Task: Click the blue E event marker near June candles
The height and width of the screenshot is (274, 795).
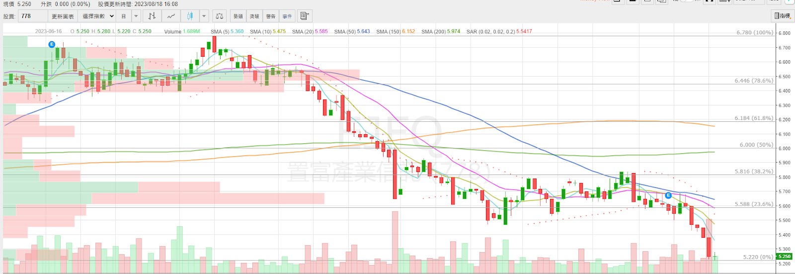Action: point(52,44)
